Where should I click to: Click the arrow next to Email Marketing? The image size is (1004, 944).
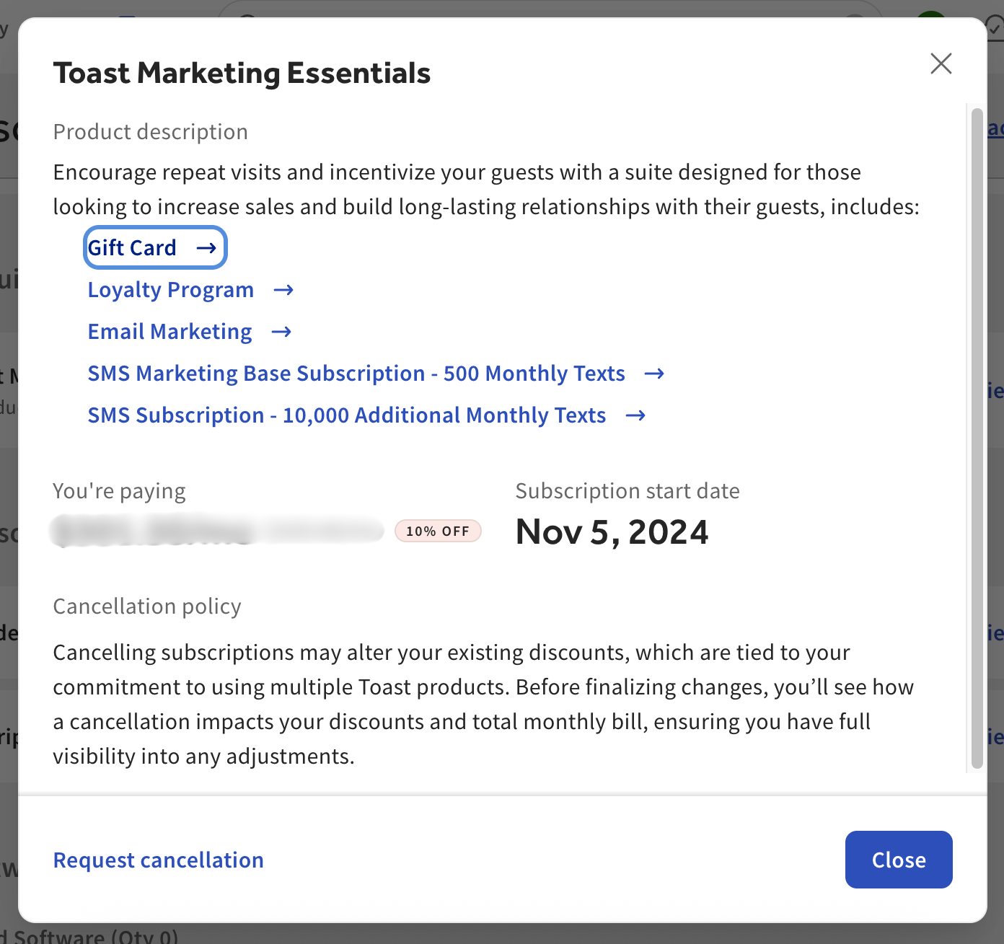tap(281, 332)
